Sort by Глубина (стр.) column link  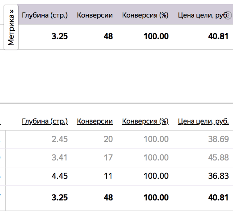pyautogui.click(x=45, y=122)
